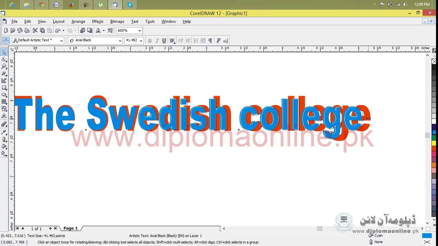Open Skype from the taskbar
The image size is (438, 246).
click(130, 5)
